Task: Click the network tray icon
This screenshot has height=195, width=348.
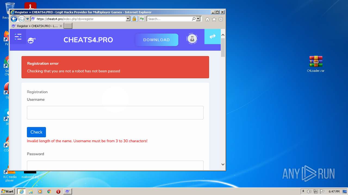Action: [x=316, y=191]
